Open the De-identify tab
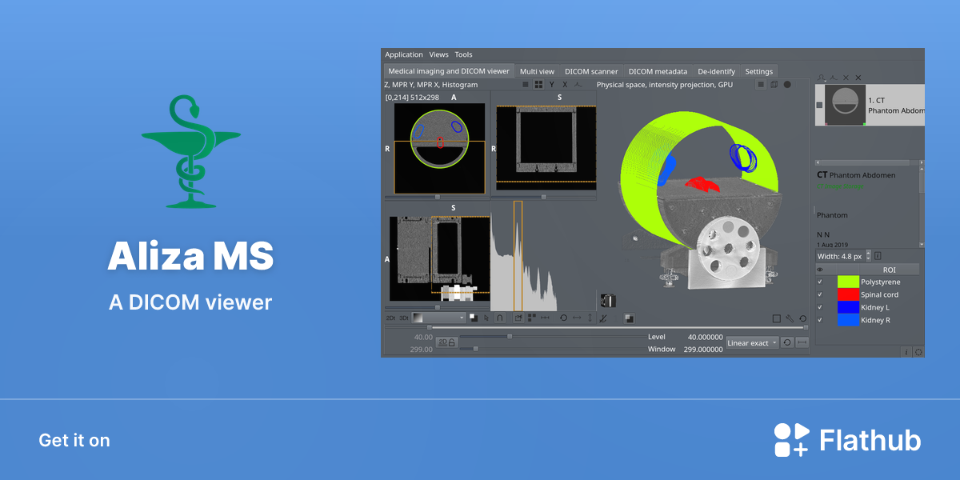The height and width of the screenshot is (480, 960). [x=716, y=71]
